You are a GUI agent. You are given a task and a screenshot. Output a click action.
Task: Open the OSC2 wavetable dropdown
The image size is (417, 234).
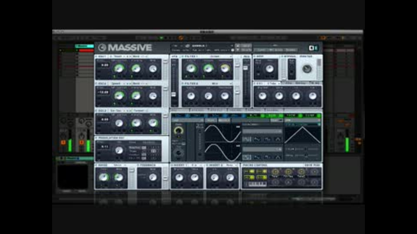click(118, 84)
